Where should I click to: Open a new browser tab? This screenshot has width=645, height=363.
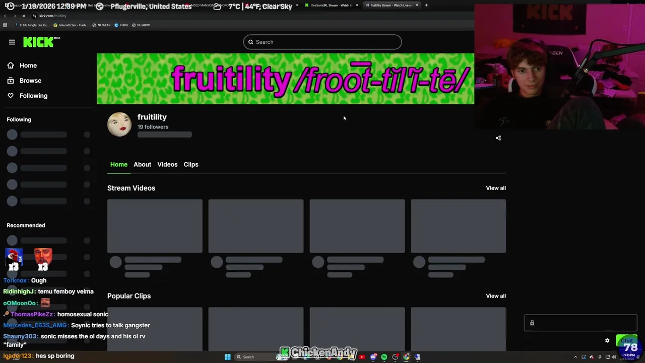tap(426, 5)
